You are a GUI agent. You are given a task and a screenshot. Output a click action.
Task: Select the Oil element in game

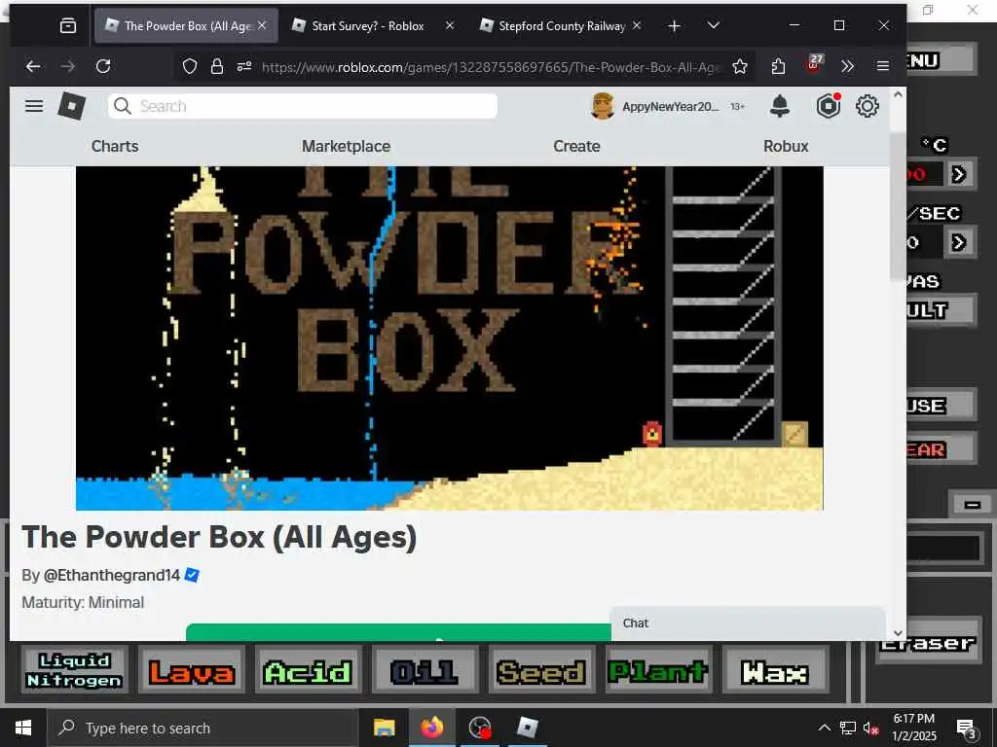tap(425, 671)
